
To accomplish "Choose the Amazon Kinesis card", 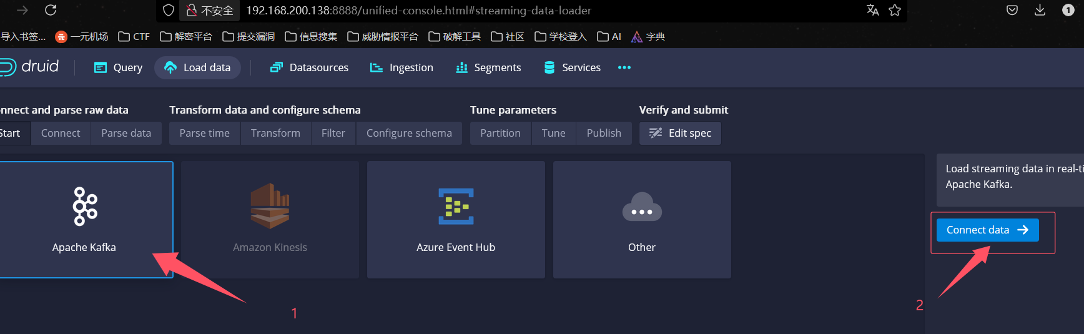I will coord(270,220).
